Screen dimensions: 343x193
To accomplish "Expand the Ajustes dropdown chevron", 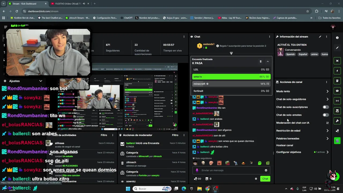I will click(x=41, y=81).
